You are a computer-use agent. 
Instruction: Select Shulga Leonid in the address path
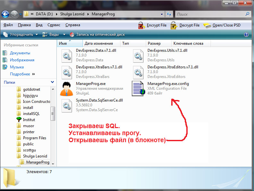72,14
